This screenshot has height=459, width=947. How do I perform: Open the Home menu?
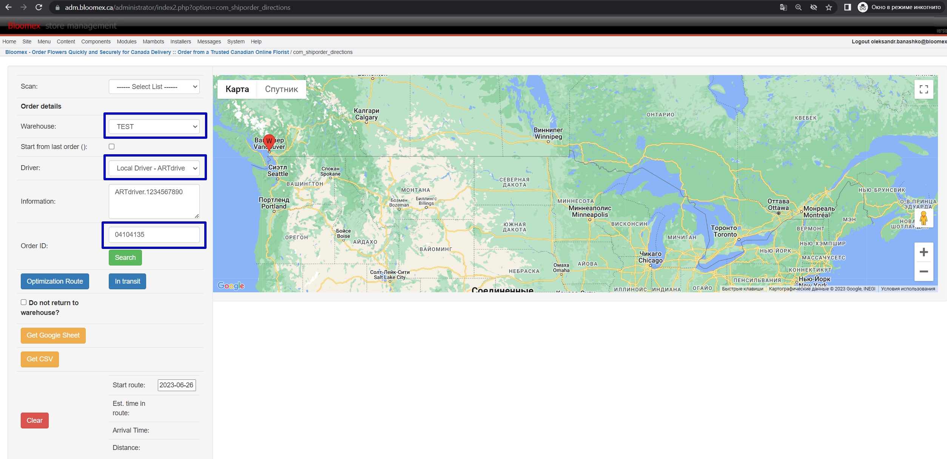[x=9, y=41]
